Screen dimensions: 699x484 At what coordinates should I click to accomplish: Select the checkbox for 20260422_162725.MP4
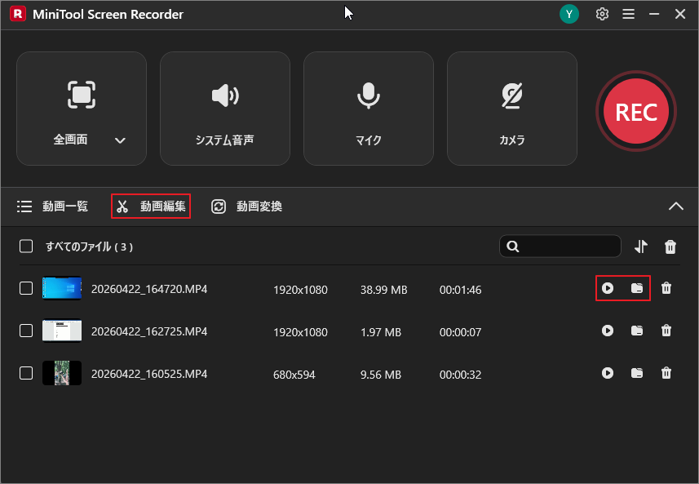coord(25,331)
